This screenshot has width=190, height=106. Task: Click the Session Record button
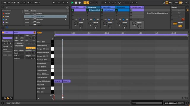(x=96, y=3)
